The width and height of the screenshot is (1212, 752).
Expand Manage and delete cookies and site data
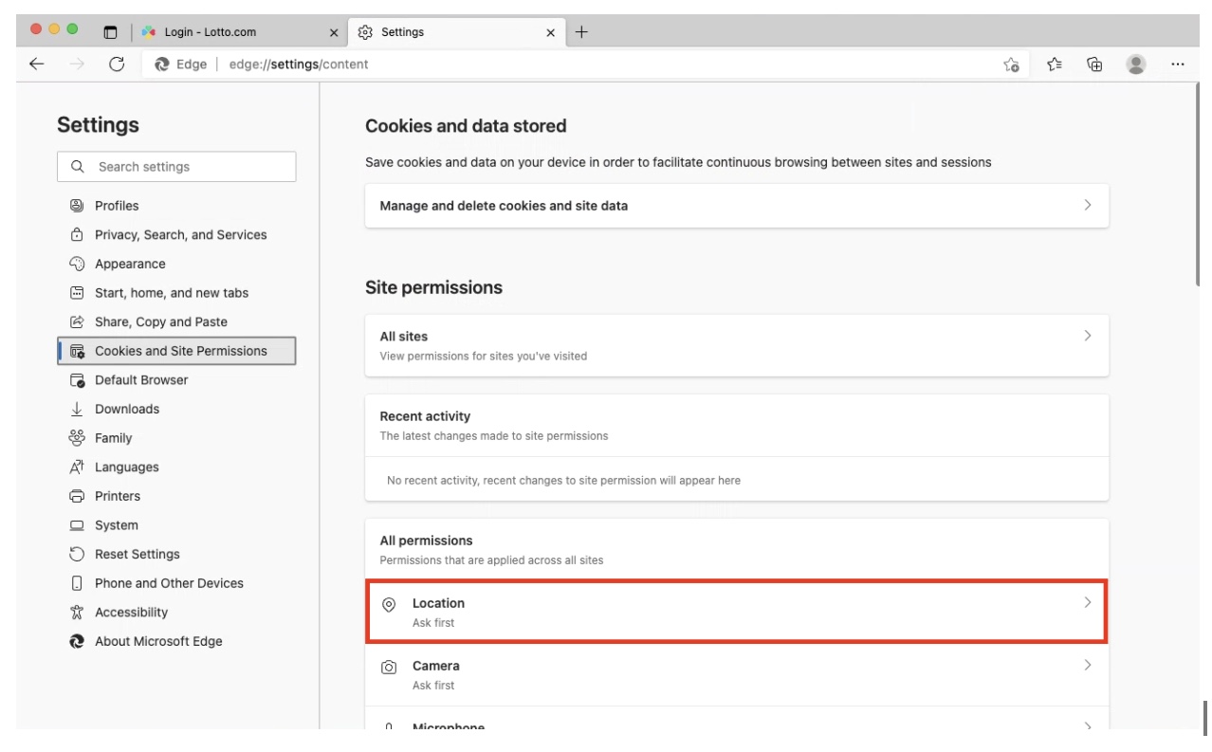(x=737, y=206)
